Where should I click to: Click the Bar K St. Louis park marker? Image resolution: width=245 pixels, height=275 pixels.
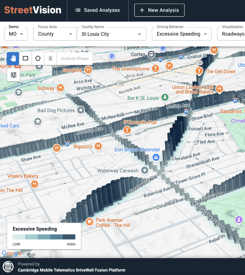[165, 97]
